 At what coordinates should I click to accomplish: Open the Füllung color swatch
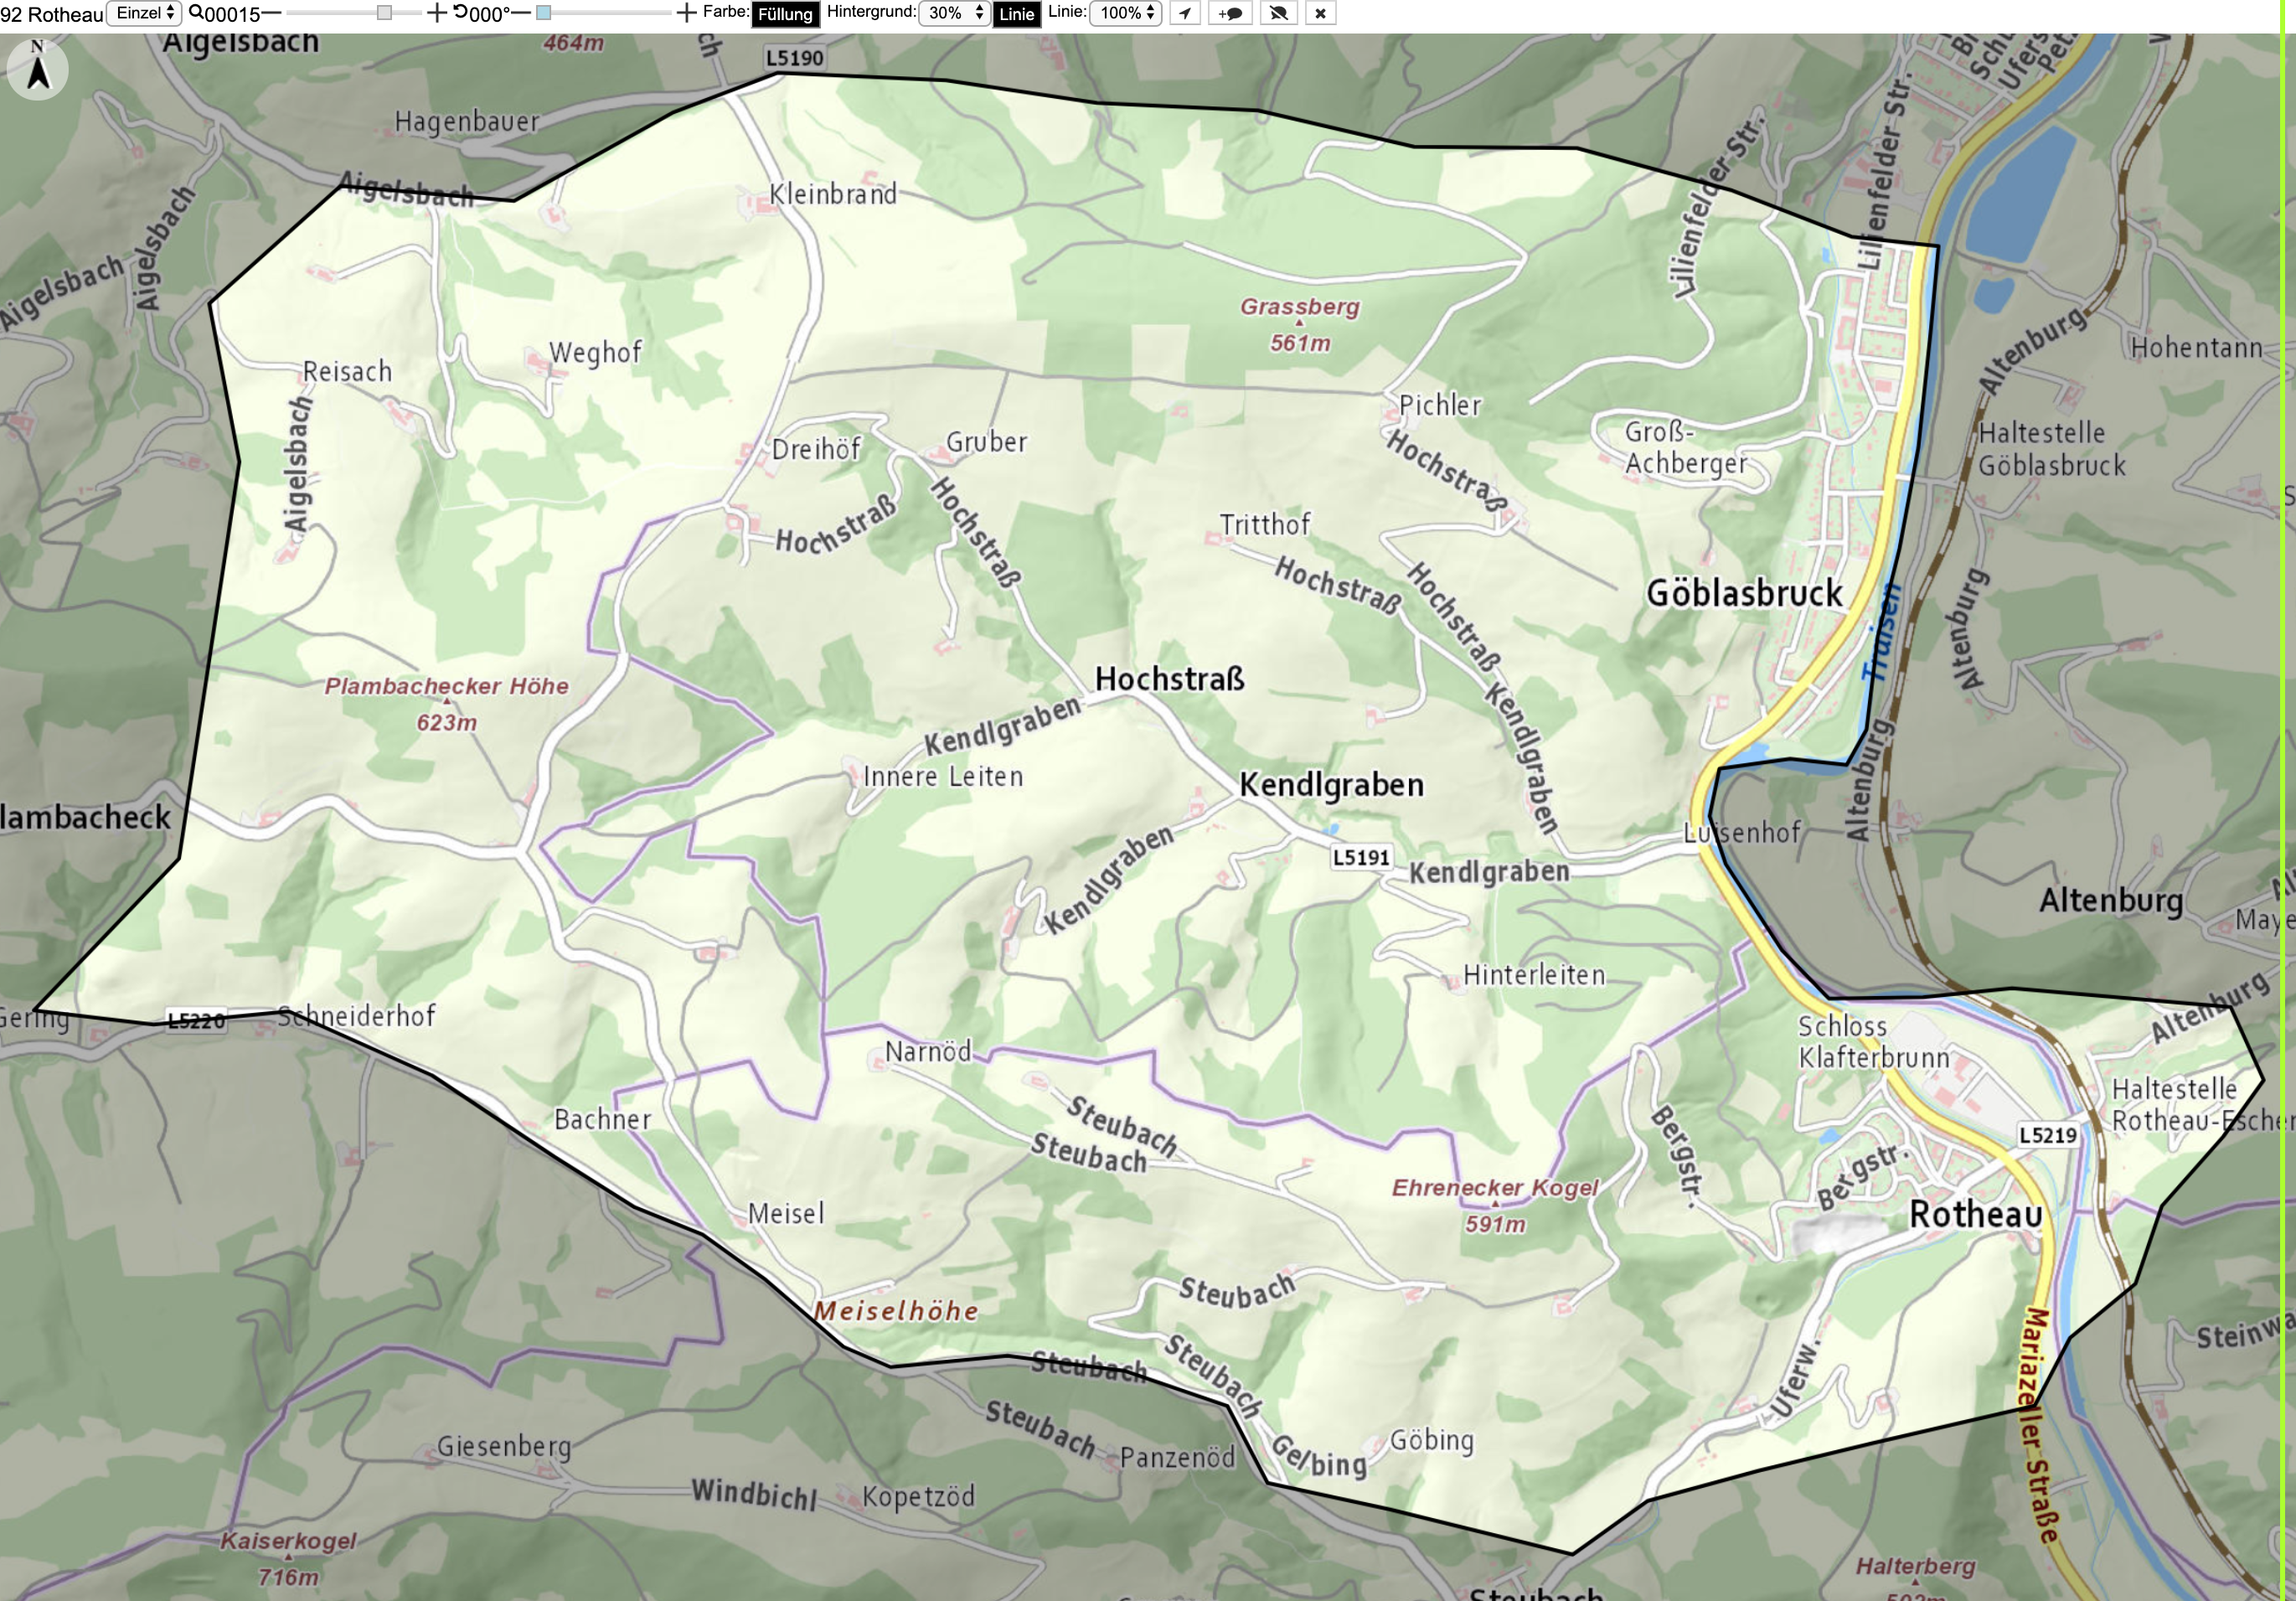point(785,14)
